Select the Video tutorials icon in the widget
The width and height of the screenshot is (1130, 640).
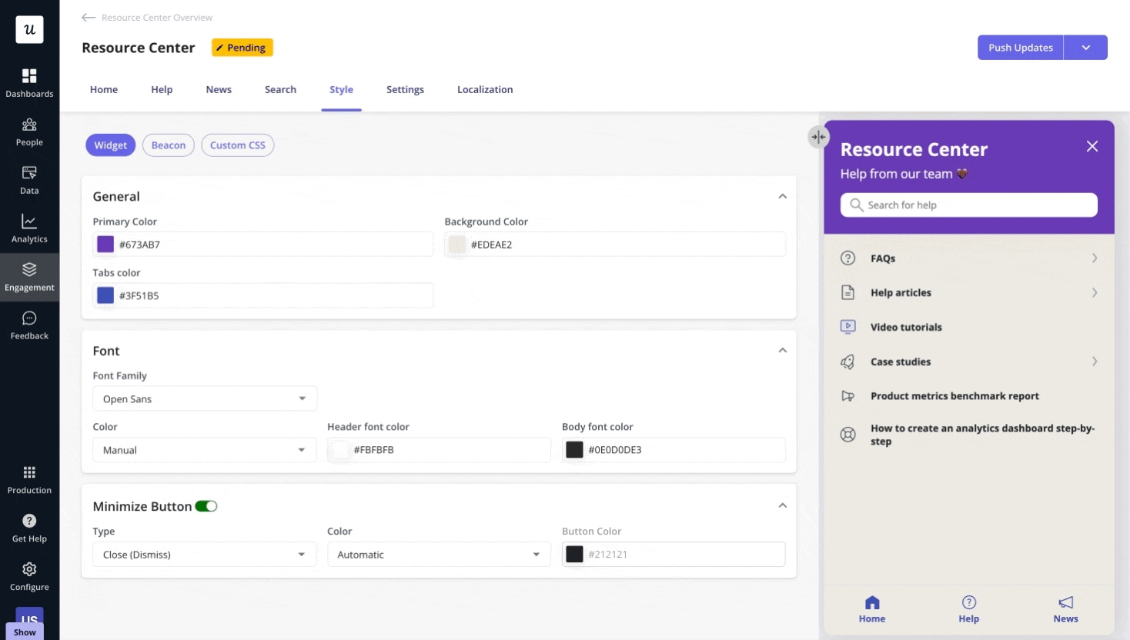point(847,326)
